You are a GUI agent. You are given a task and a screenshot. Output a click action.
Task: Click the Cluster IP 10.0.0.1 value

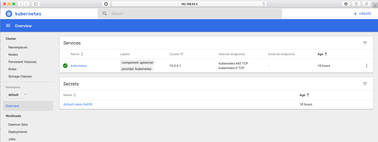pyautogui.click(x=175, y=66)
